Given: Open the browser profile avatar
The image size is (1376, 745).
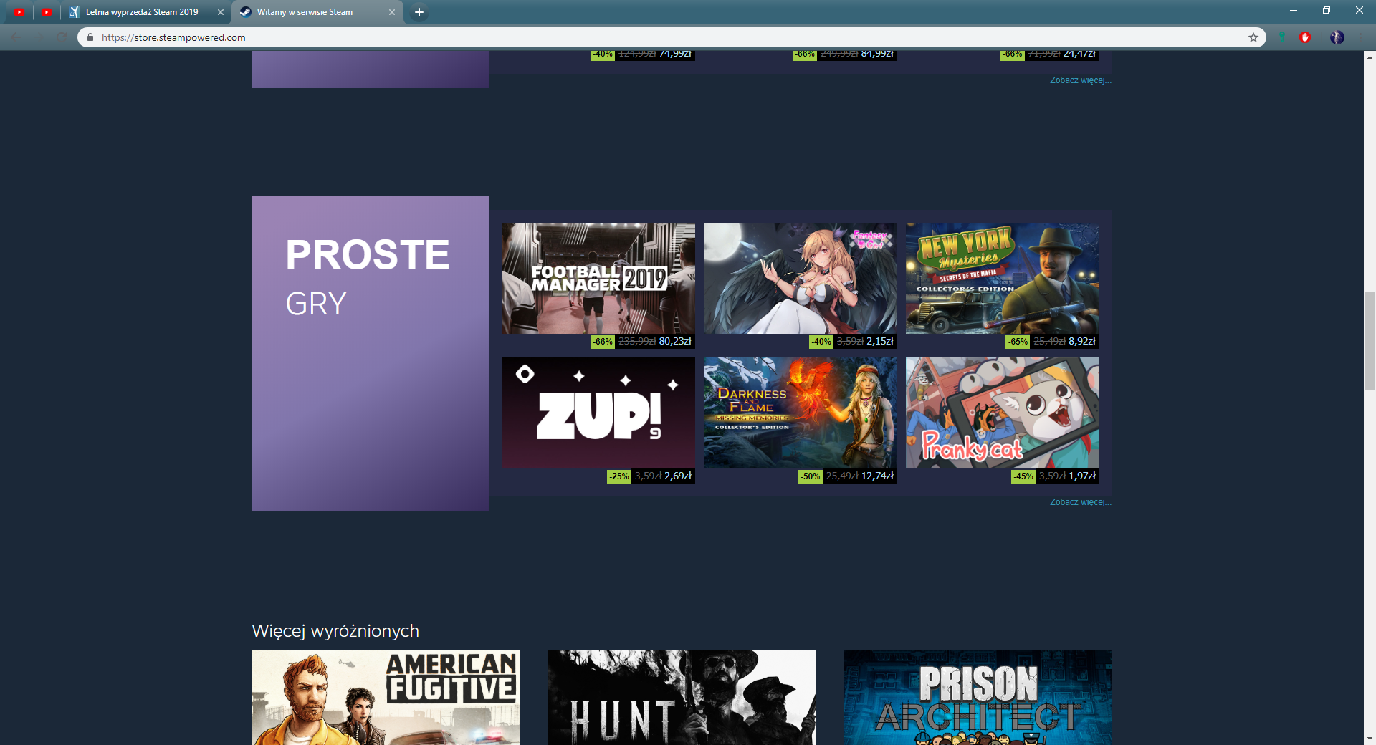Looking at the screenshot, I should [x=1337, y=37].
